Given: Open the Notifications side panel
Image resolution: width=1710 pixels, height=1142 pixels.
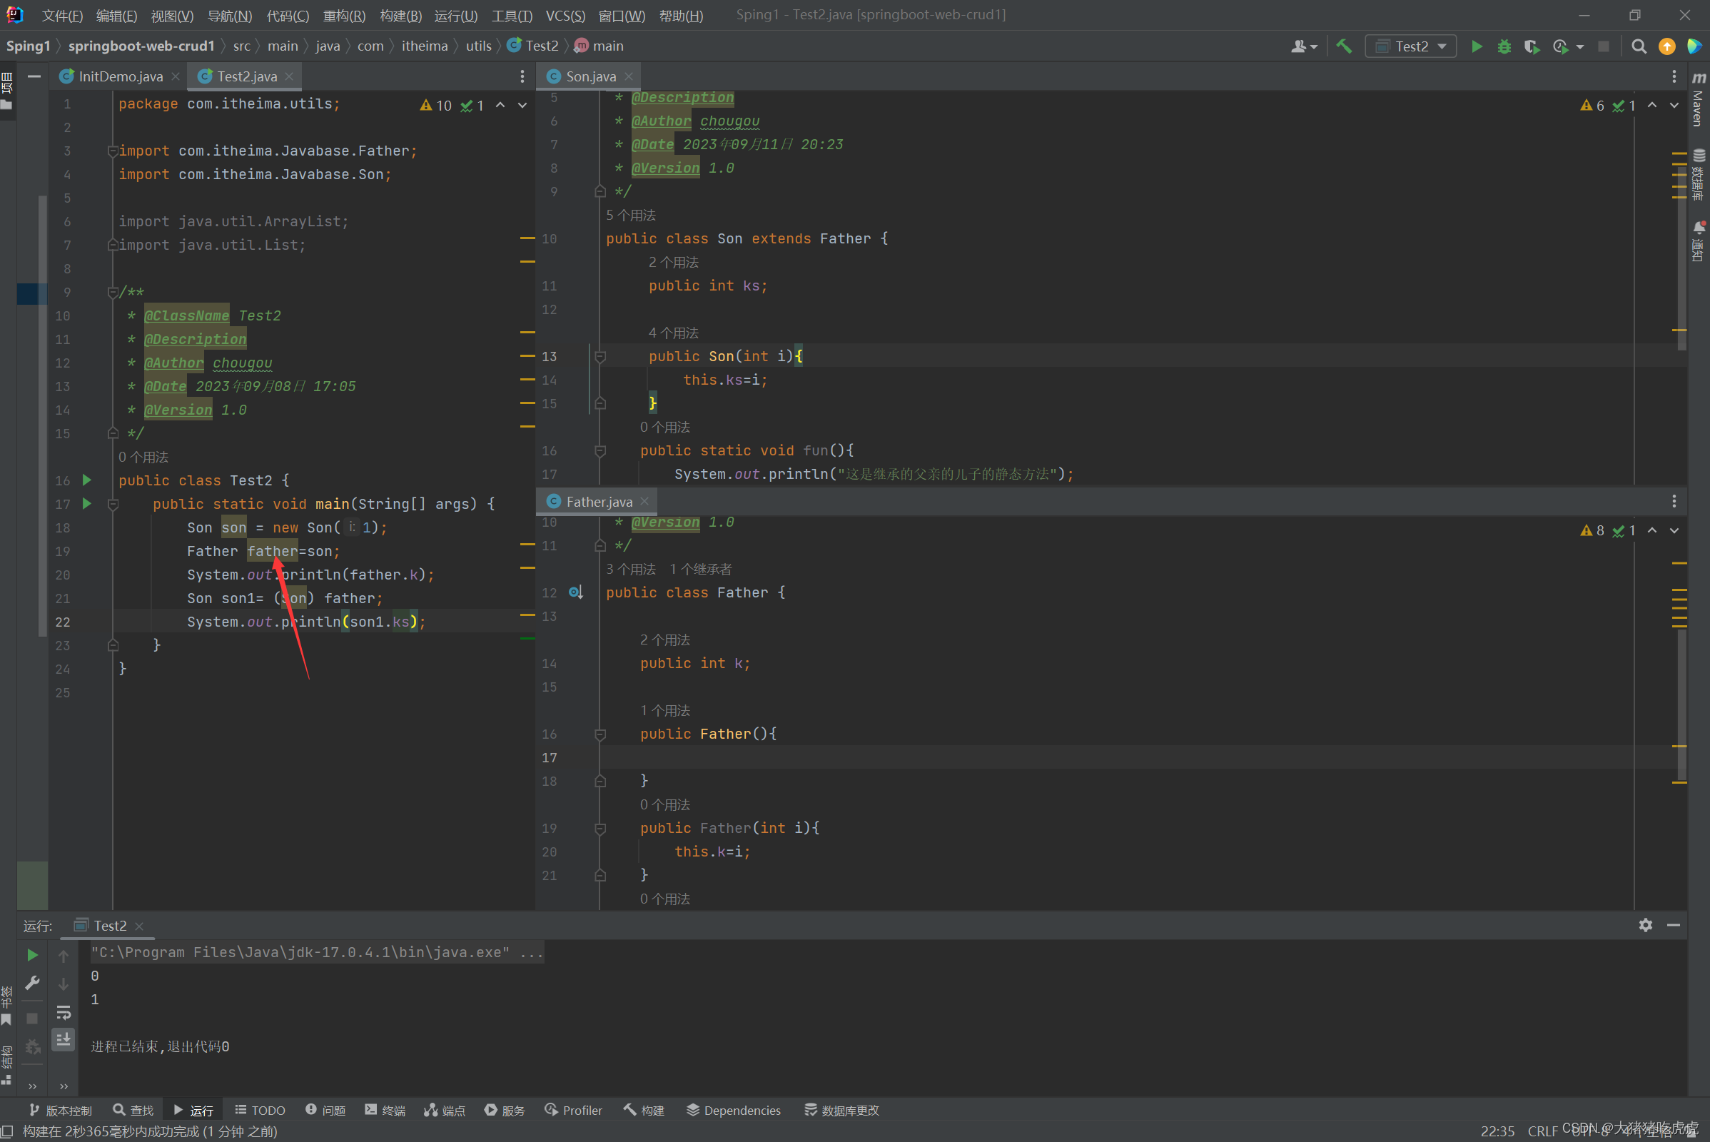Looking at the screenshot, I should pos(1699,241).
